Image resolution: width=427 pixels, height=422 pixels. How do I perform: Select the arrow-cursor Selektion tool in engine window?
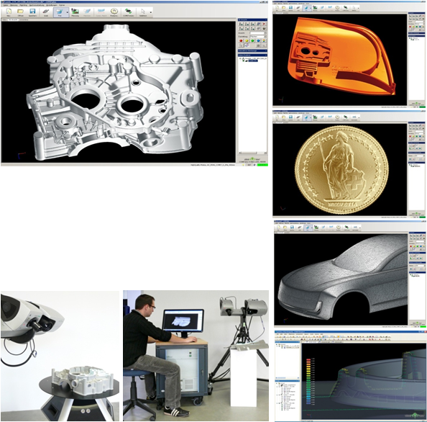tap(143, 12)
